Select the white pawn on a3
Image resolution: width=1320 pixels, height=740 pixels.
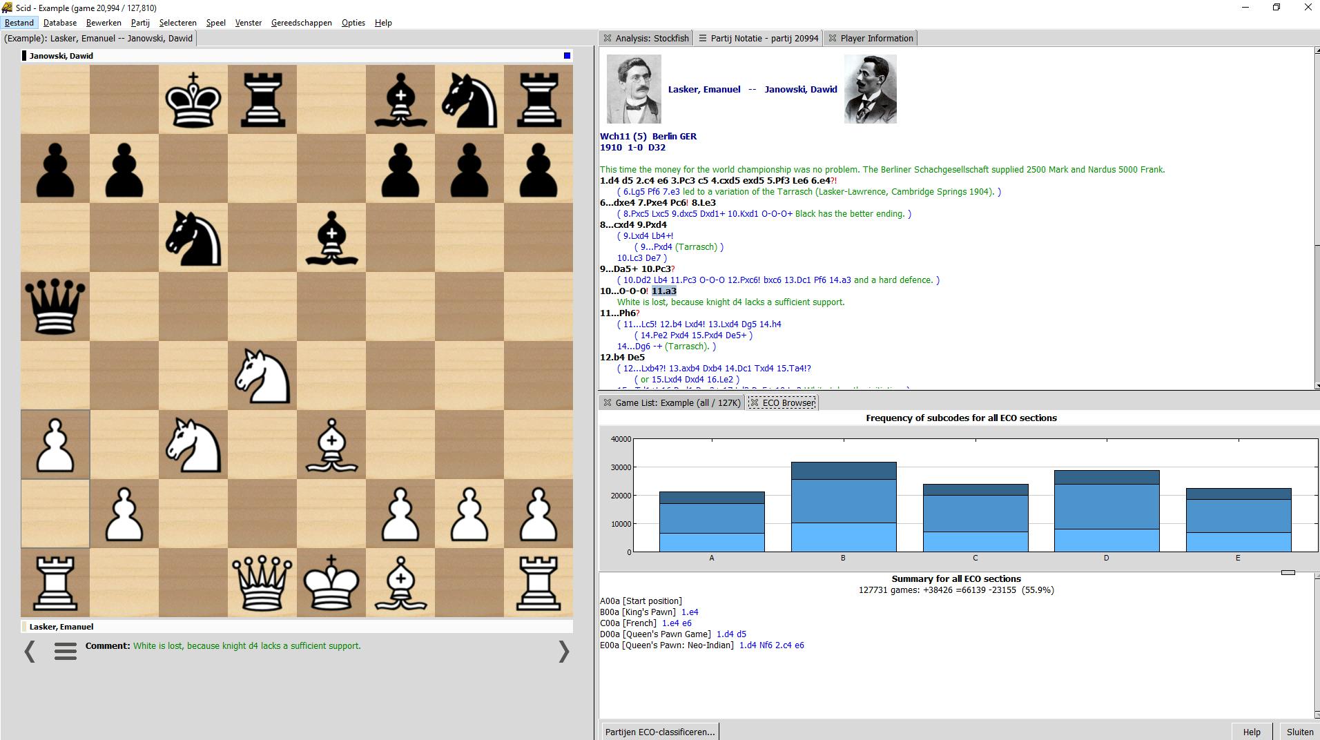pos(55,445)
